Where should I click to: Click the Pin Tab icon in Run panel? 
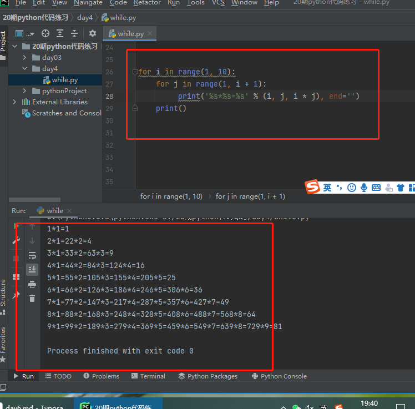pyautogui.click(x=16, y=295)
